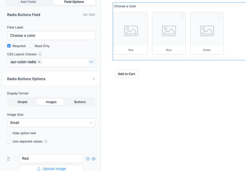Image resolution: width=246 pixels, height=171 pixels.
Task: Select the Blue radio in preview
Action: click(x=181, y=16)
